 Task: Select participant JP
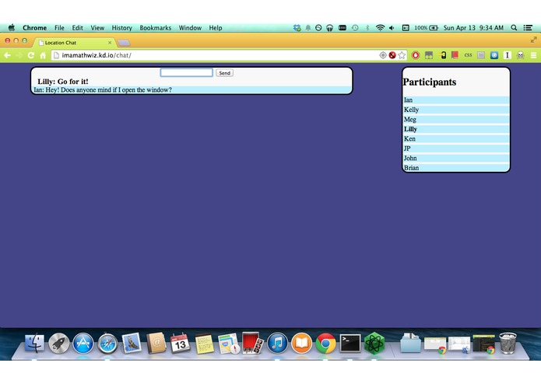[456, 148]
